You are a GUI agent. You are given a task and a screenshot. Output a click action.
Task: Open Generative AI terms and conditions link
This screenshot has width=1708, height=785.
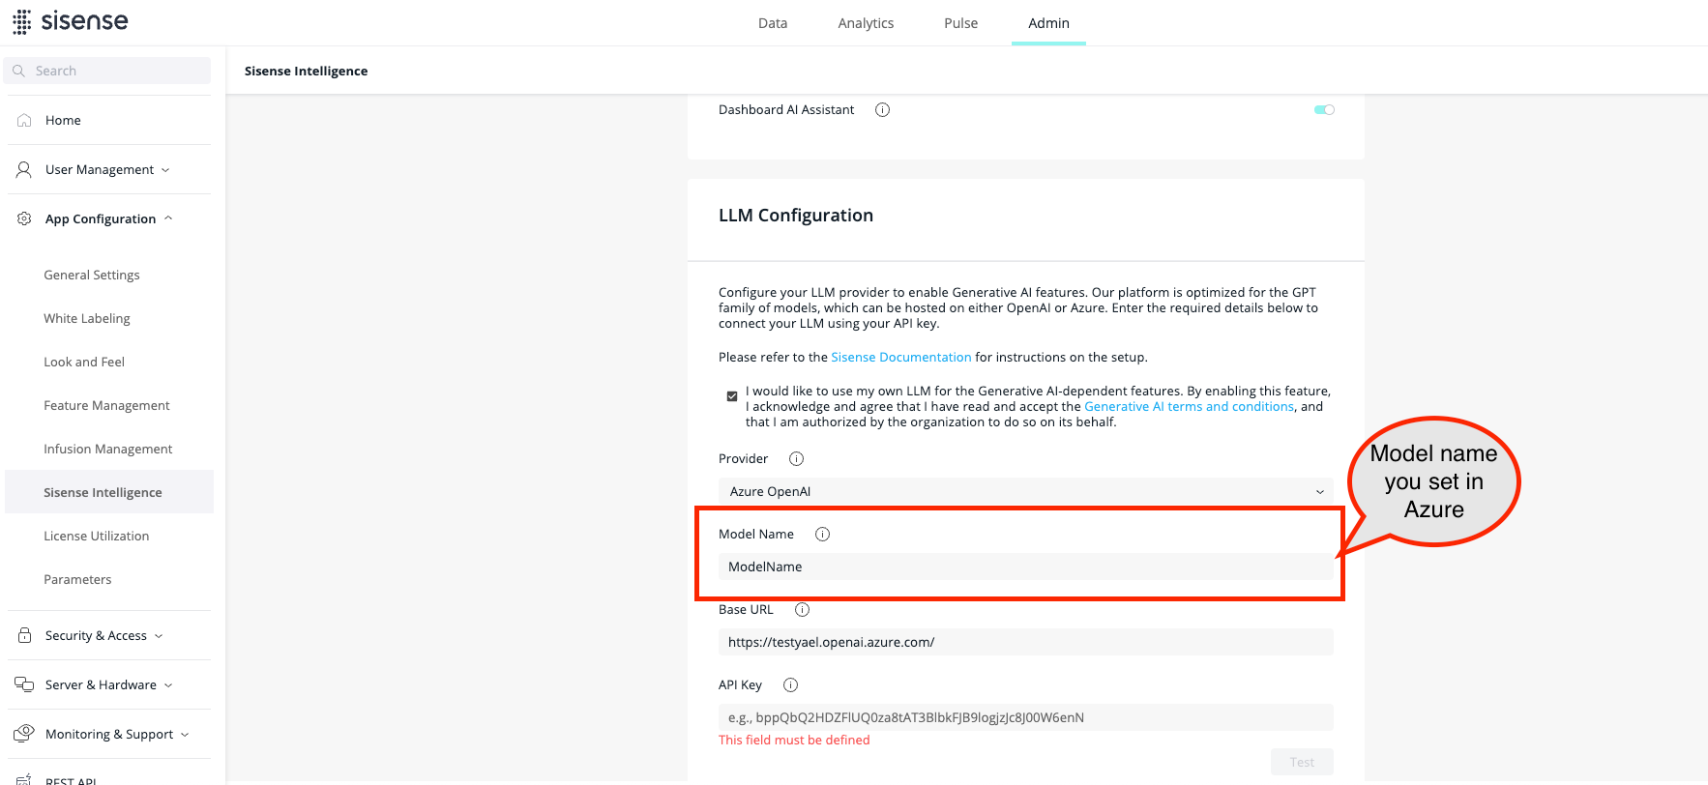(1189, 407)
